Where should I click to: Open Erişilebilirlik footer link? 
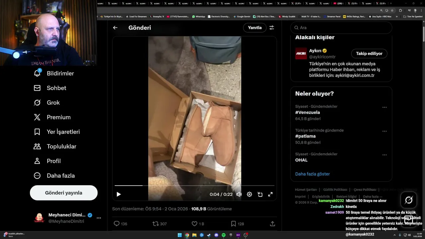[x=321, y=197]
